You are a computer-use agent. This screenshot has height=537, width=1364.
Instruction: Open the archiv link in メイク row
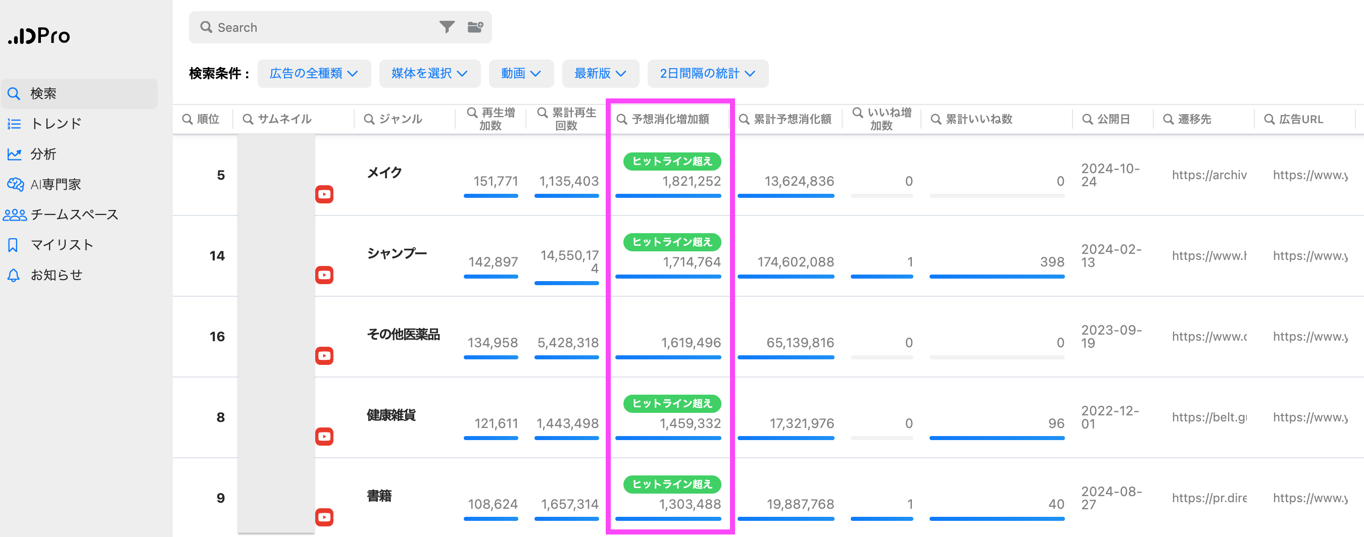tap(1209, 175)
